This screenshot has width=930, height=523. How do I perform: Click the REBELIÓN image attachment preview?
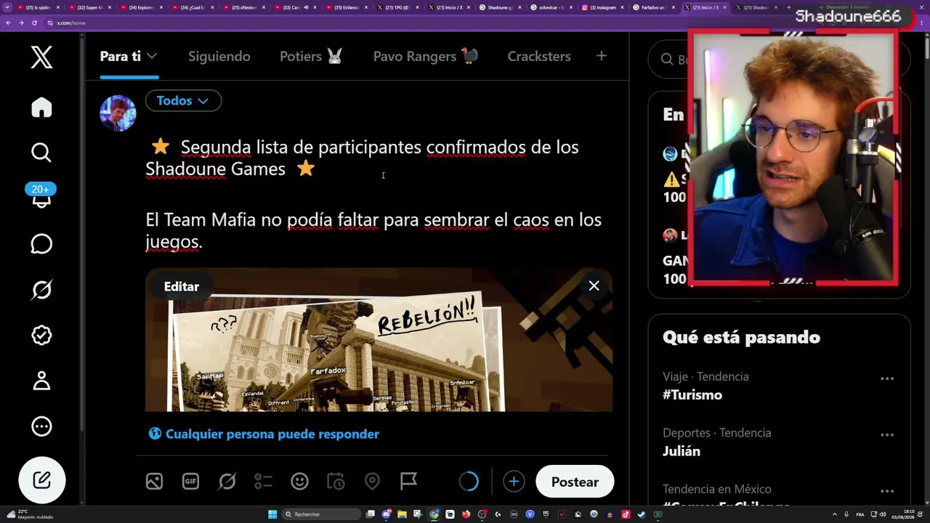pos(379,340)
